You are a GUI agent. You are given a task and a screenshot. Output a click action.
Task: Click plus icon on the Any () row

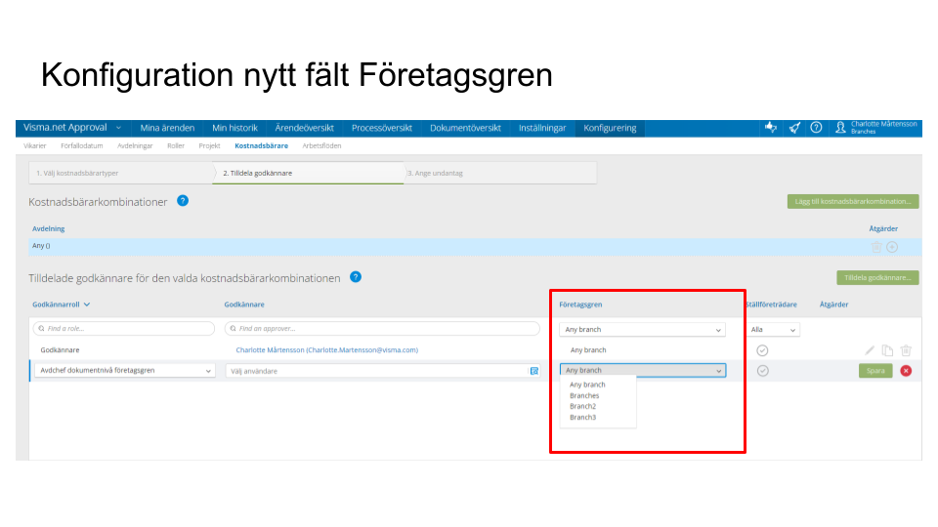coord(892,247)
